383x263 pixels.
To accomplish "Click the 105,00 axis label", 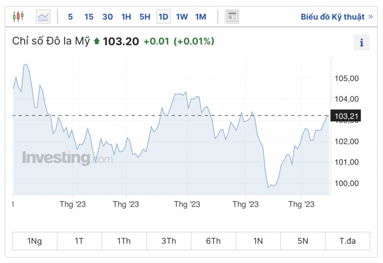I will (347, 78).
